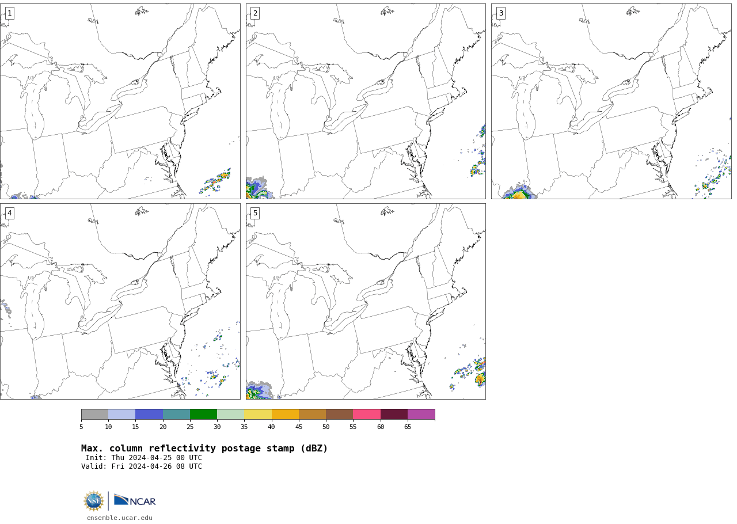The width and height of the screenshot is (737, 524).
Task: Open ensemble member 1 reflectivity map
Action: [120, 101]
